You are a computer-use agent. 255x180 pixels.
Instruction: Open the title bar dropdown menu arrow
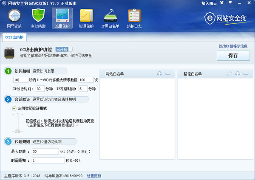coord(230,3)
